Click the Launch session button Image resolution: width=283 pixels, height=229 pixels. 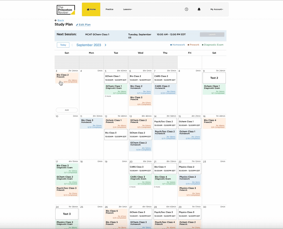[x=212, y=34]
